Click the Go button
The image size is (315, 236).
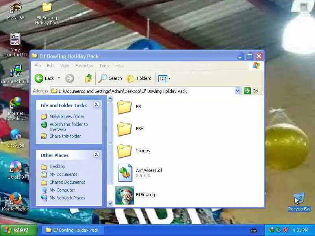[251, 91]
